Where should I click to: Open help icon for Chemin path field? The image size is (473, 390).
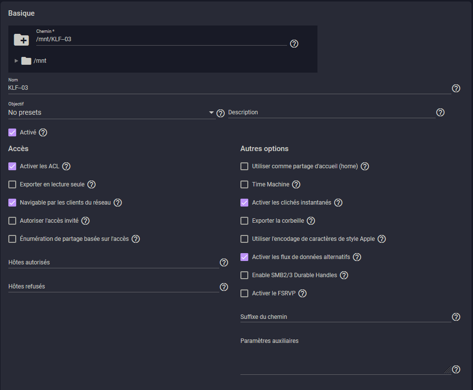point(294,44)
